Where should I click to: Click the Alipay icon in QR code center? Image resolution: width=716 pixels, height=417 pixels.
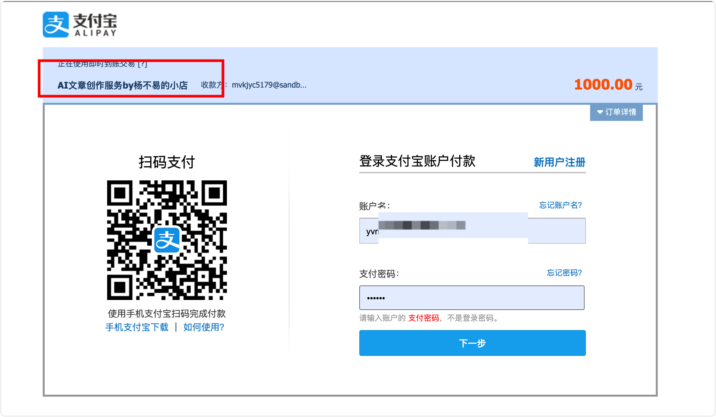tap(167, 240)
